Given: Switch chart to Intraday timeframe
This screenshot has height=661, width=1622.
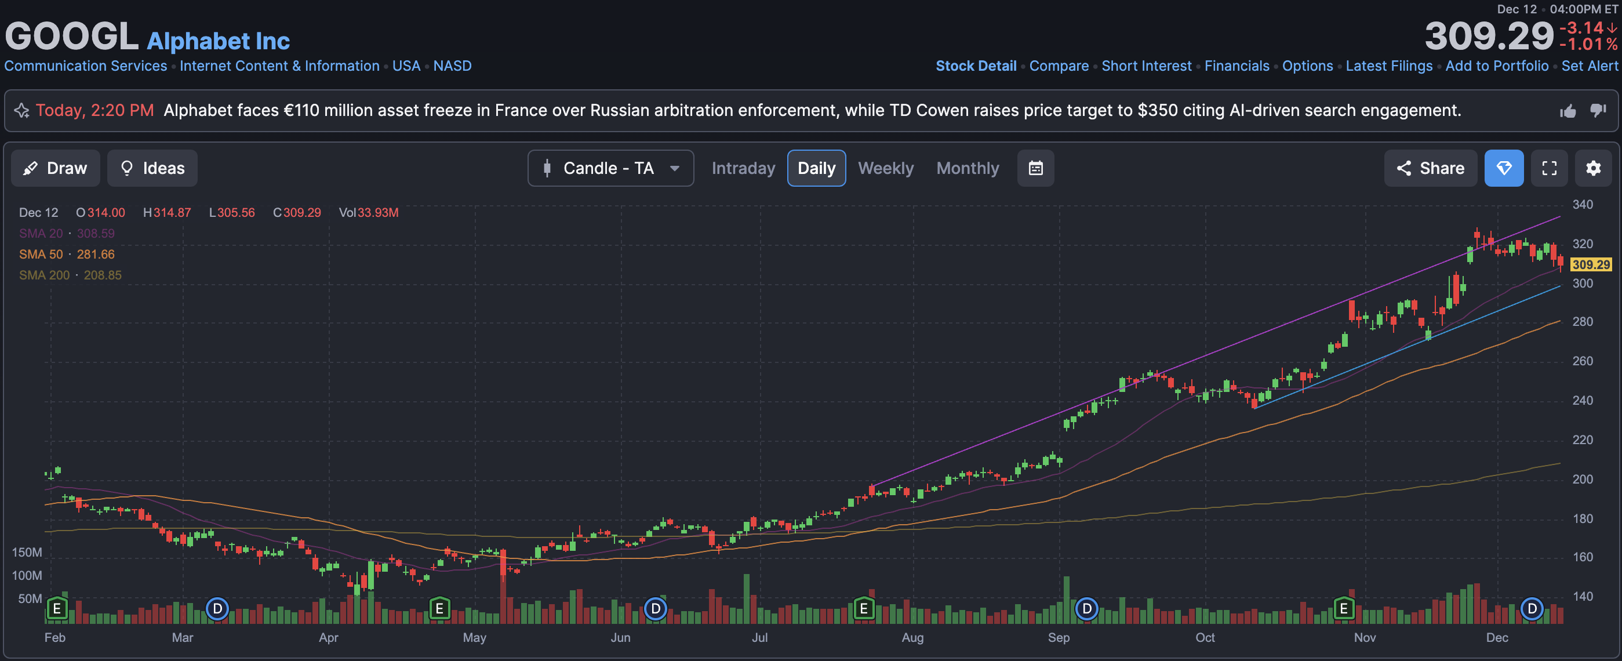Looking at the screenshot, I should tap(743, 168).
